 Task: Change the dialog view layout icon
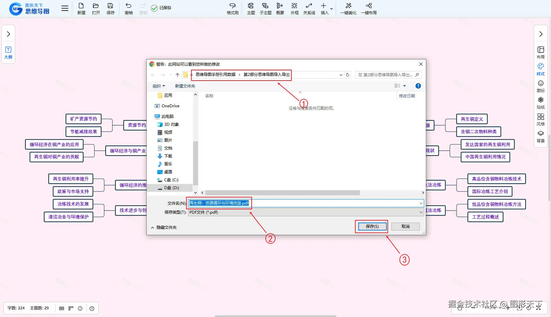397,86
